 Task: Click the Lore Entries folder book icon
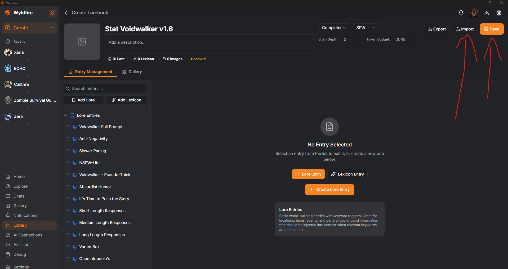click(72, 115)
